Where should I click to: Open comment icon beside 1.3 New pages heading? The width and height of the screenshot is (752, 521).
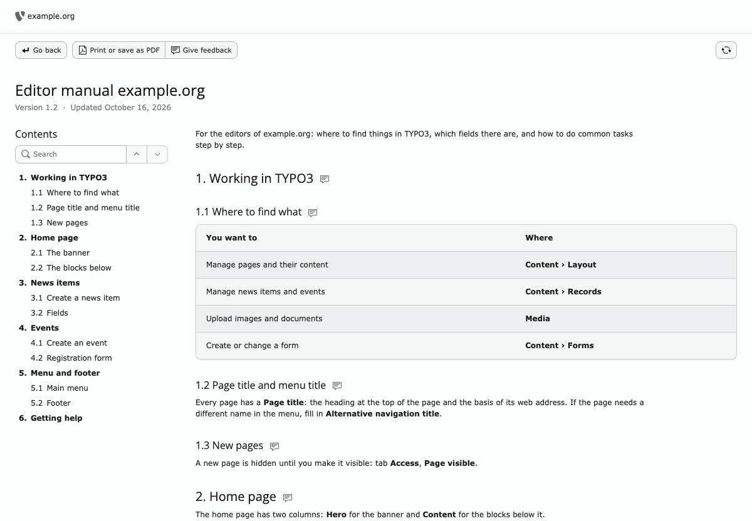click(274, 446)
